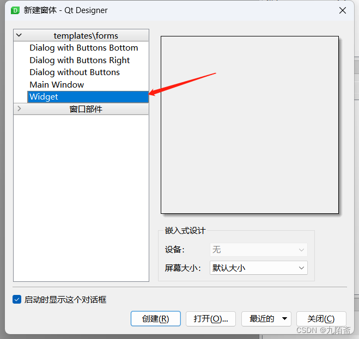Close the 新建窗体 dialog window

click(343, 10)
